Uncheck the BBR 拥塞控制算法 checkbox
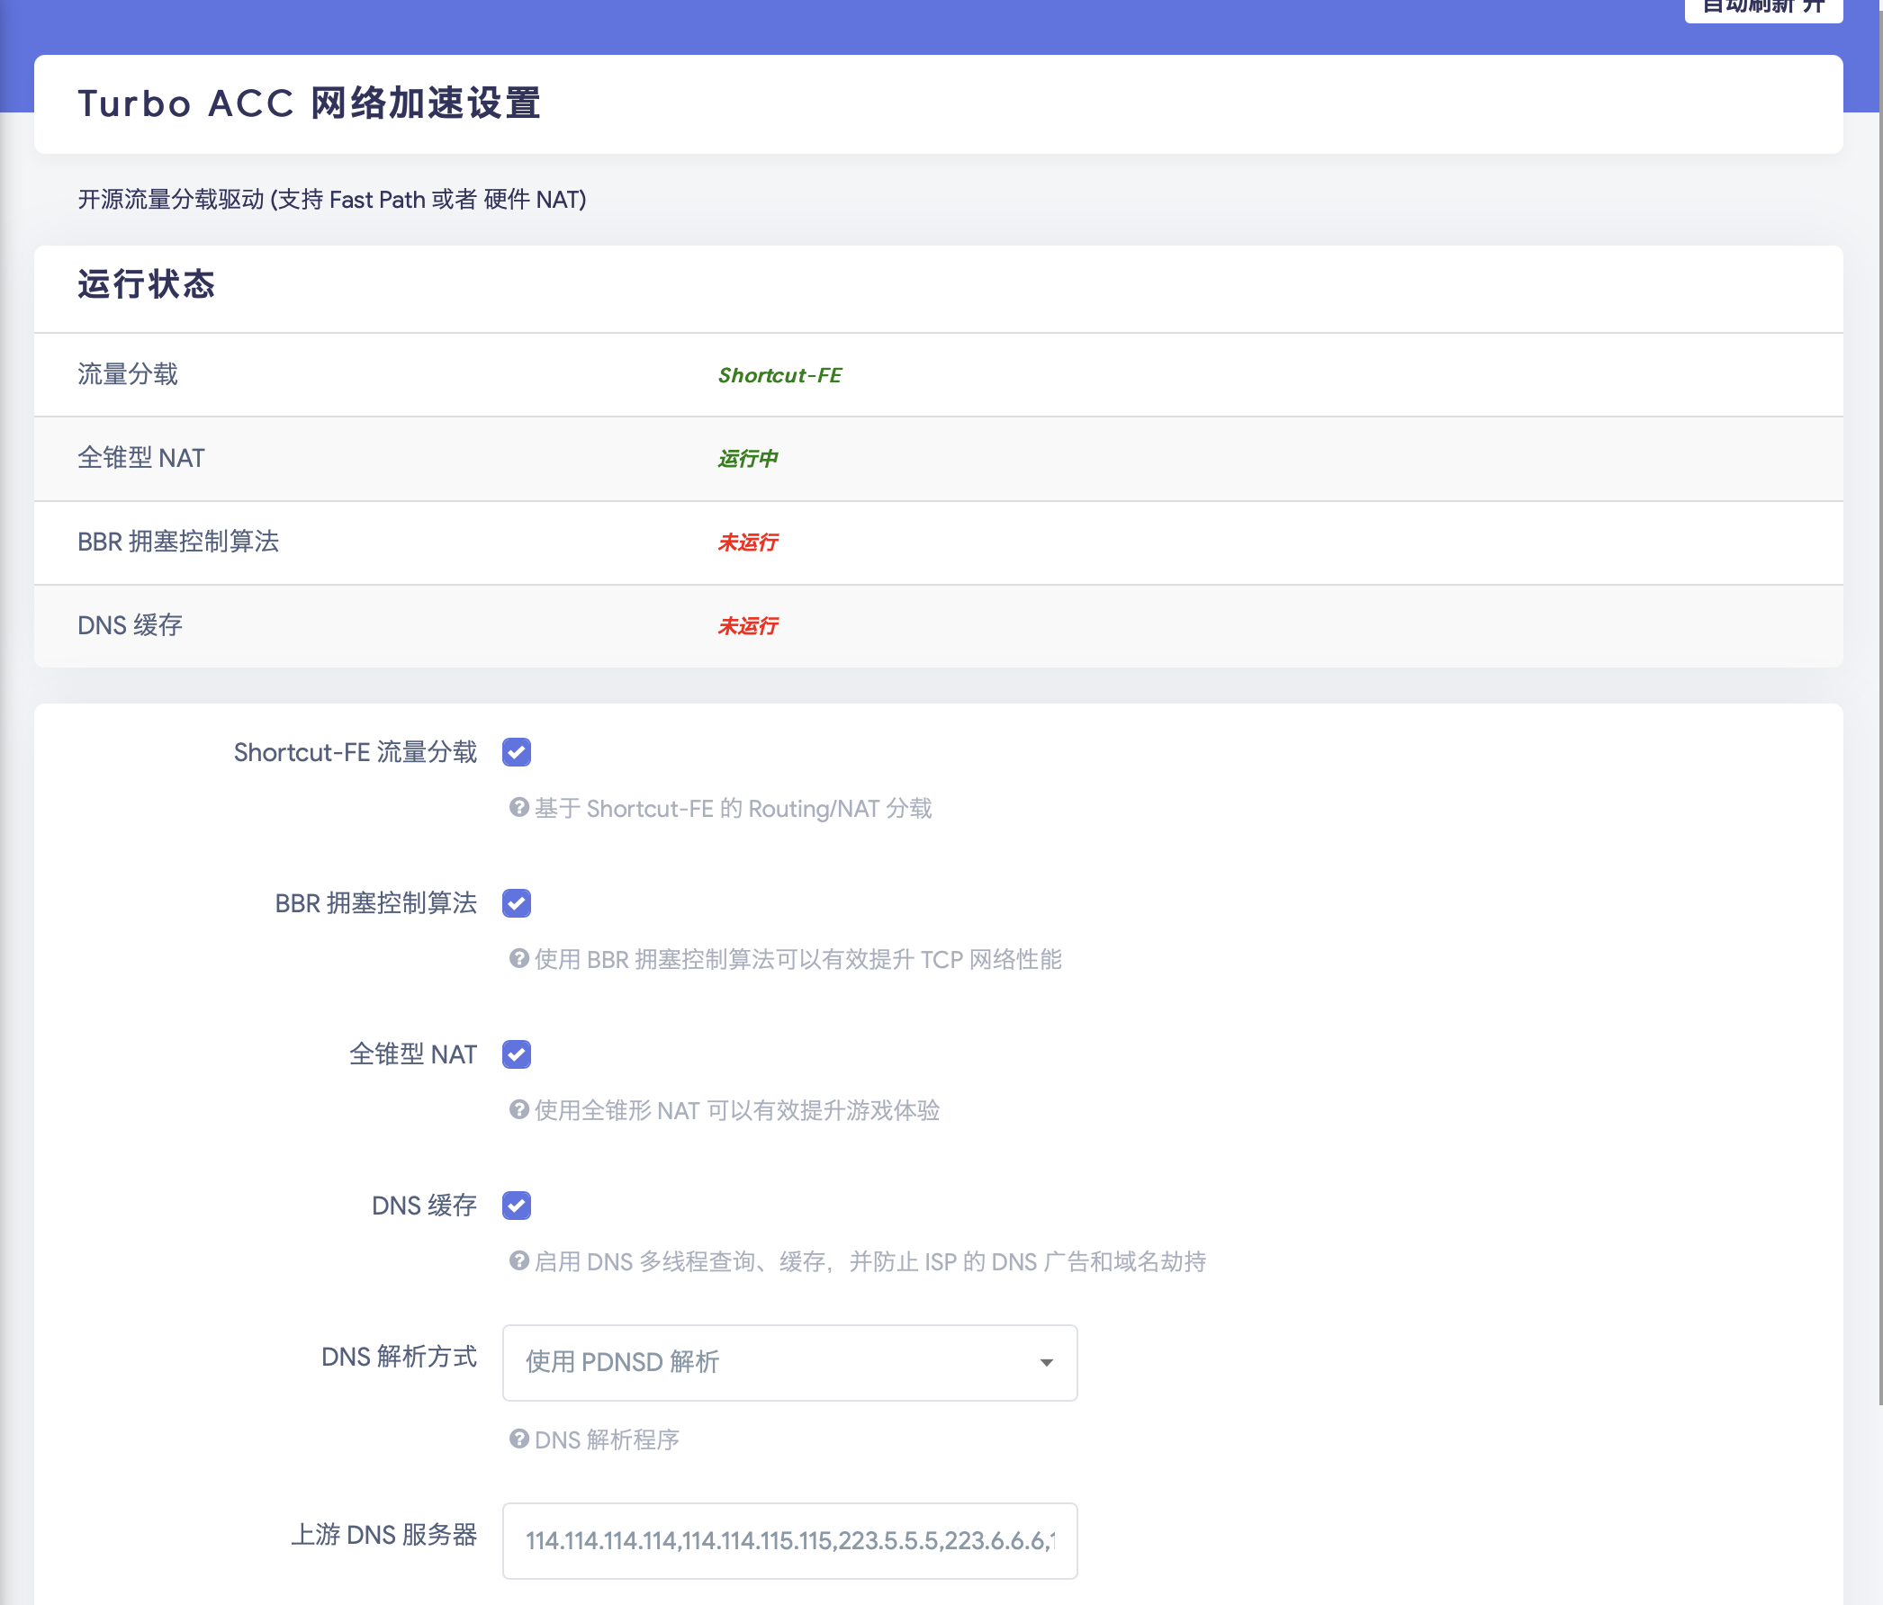 [x=516, y=903]
